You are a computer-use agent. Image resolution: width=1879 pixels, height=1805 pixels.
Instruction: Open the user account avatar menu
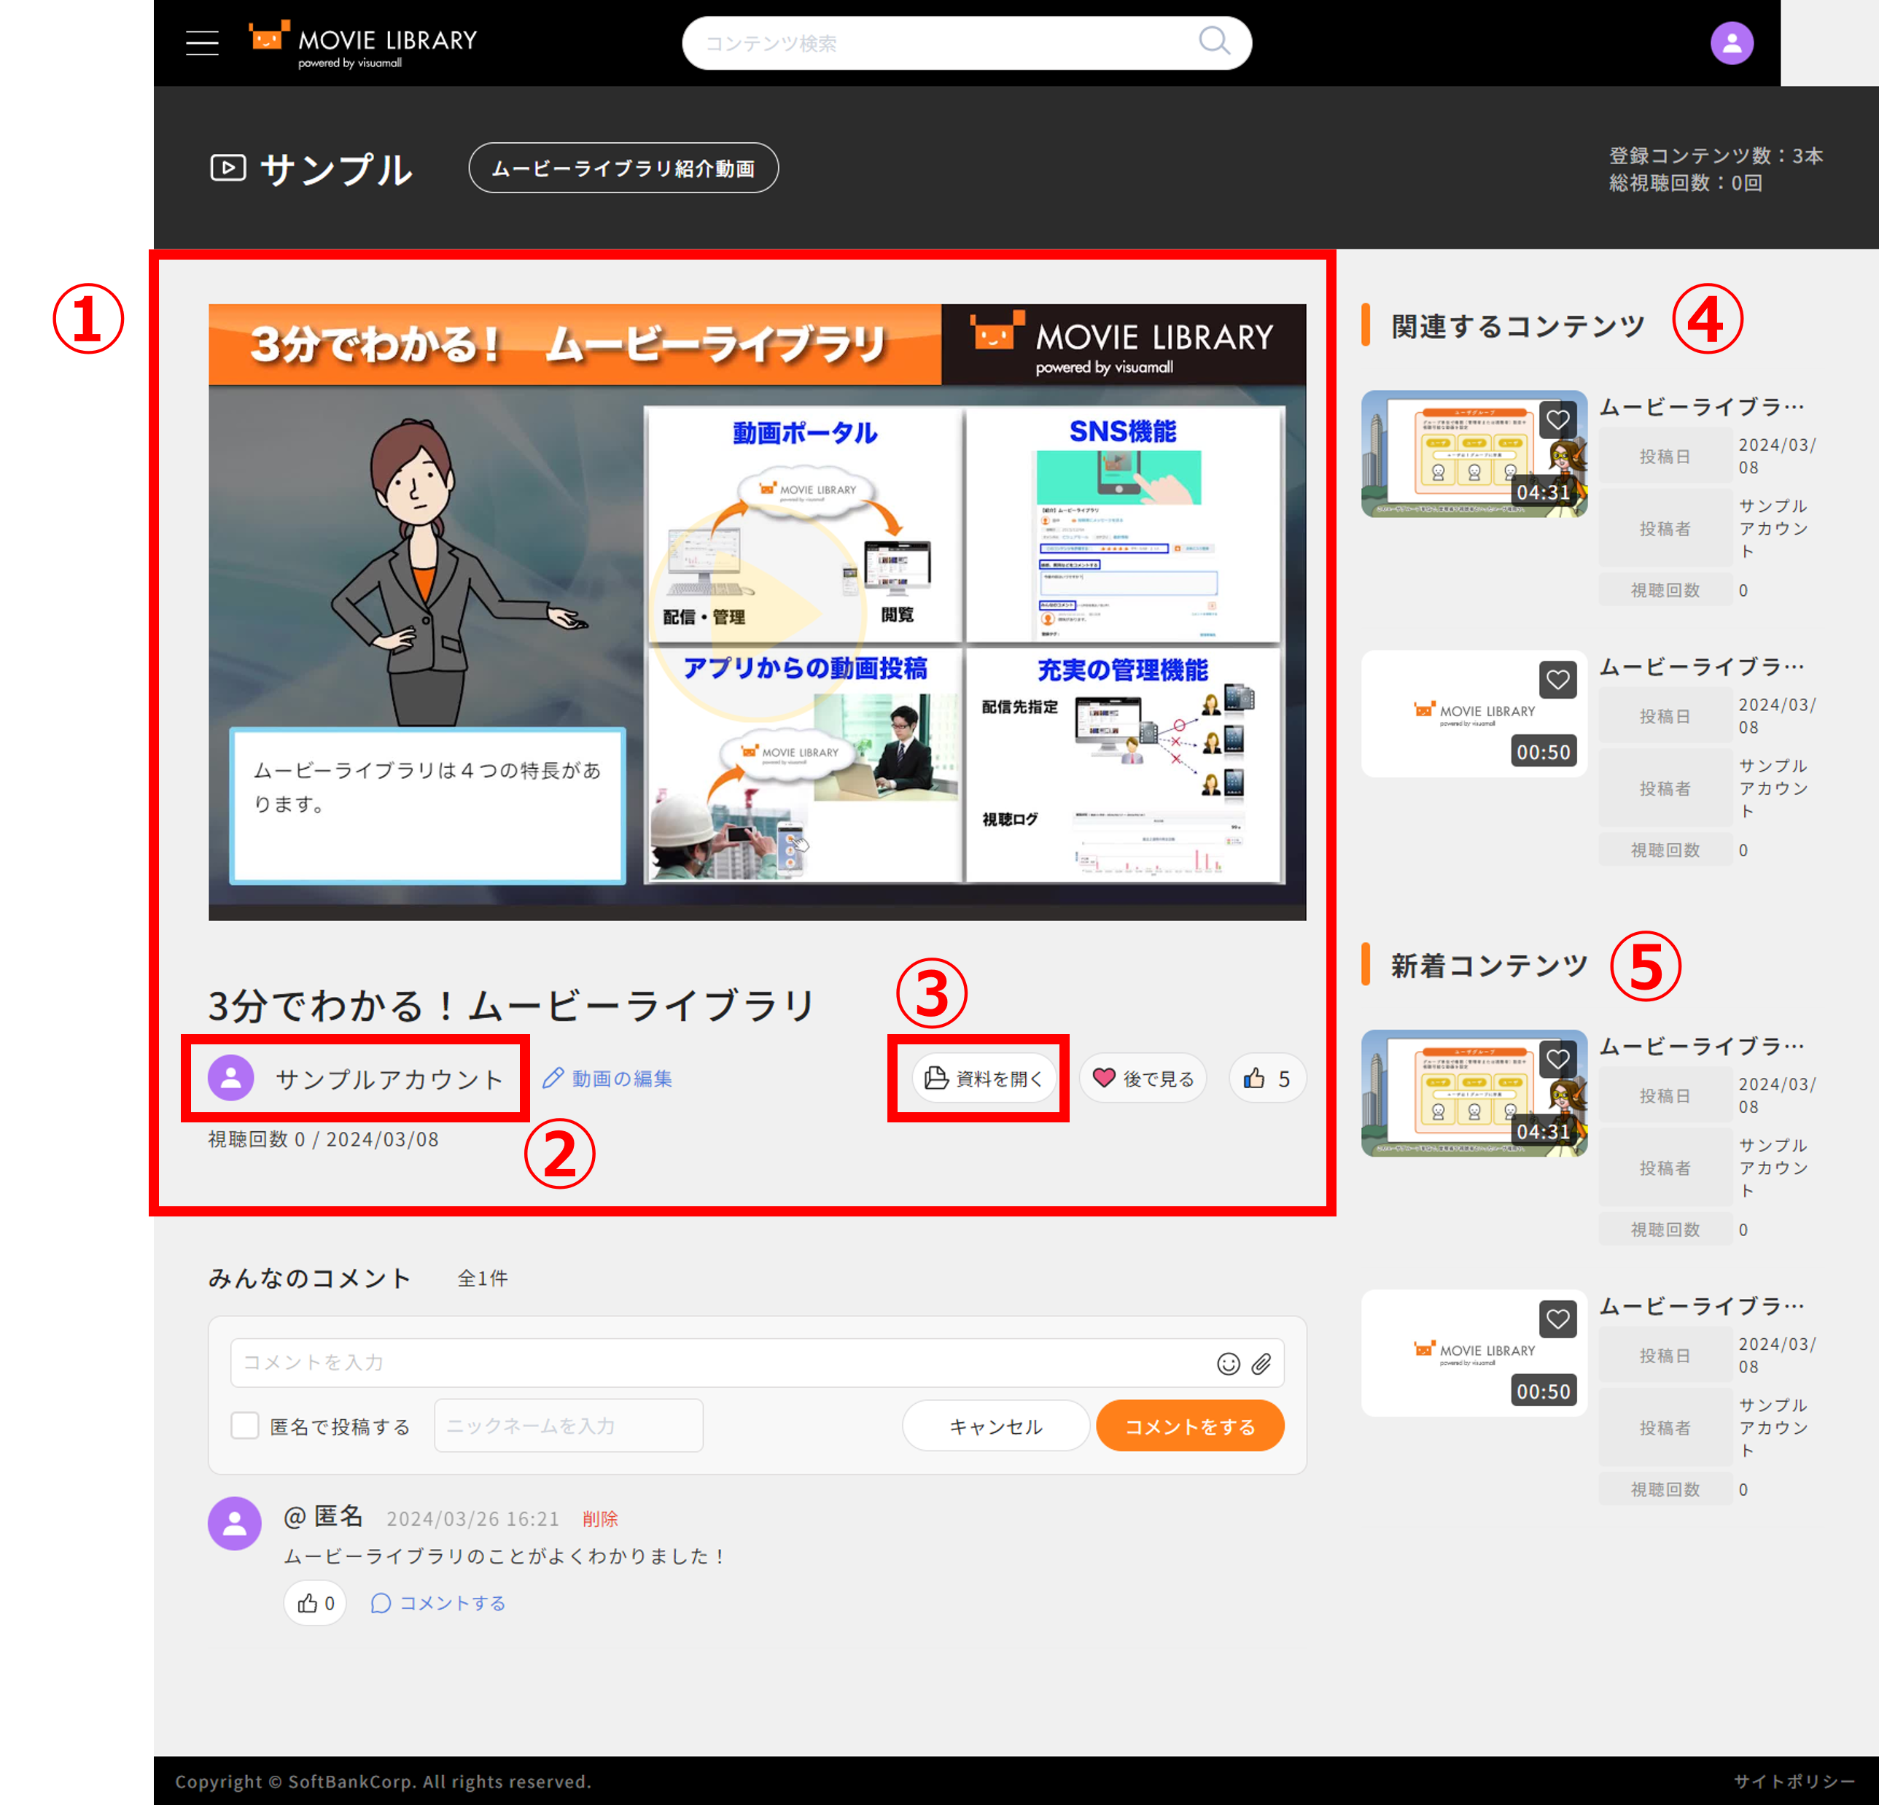(x=1732, y=43)
